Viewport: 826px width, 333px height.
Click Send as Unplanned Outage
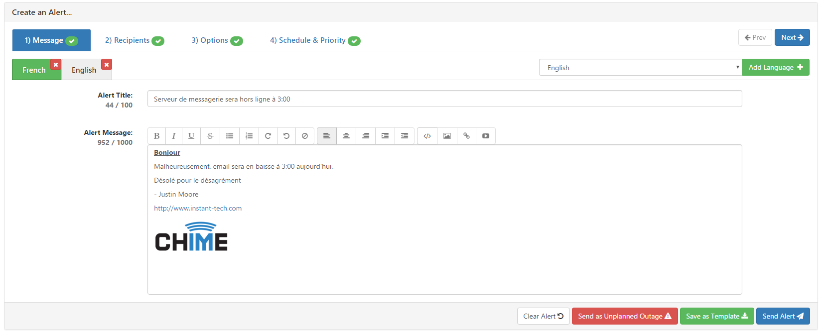point(625,316)
